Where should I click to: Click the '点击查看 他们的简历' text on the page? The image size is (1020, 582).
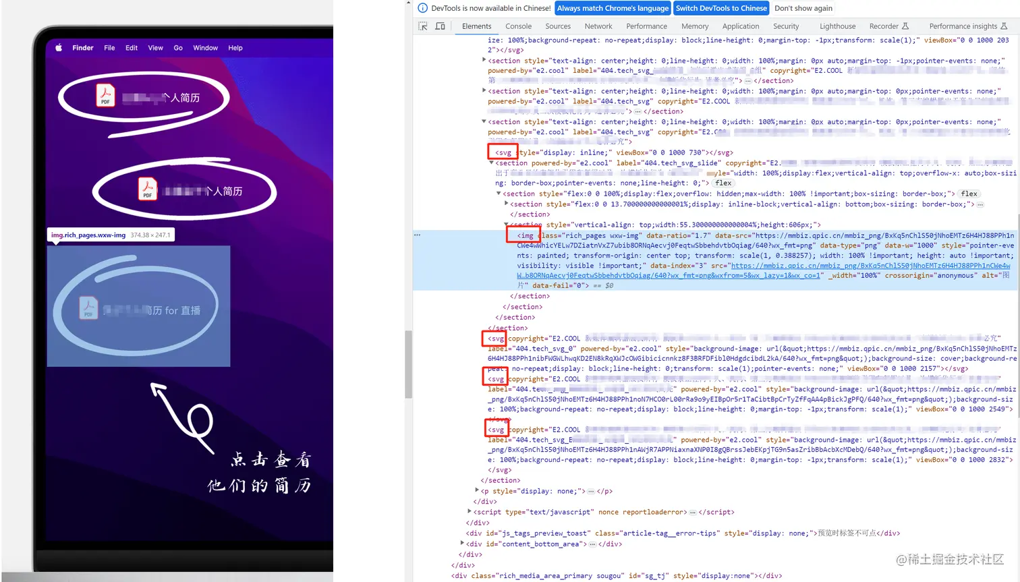[x=260, y=473]
